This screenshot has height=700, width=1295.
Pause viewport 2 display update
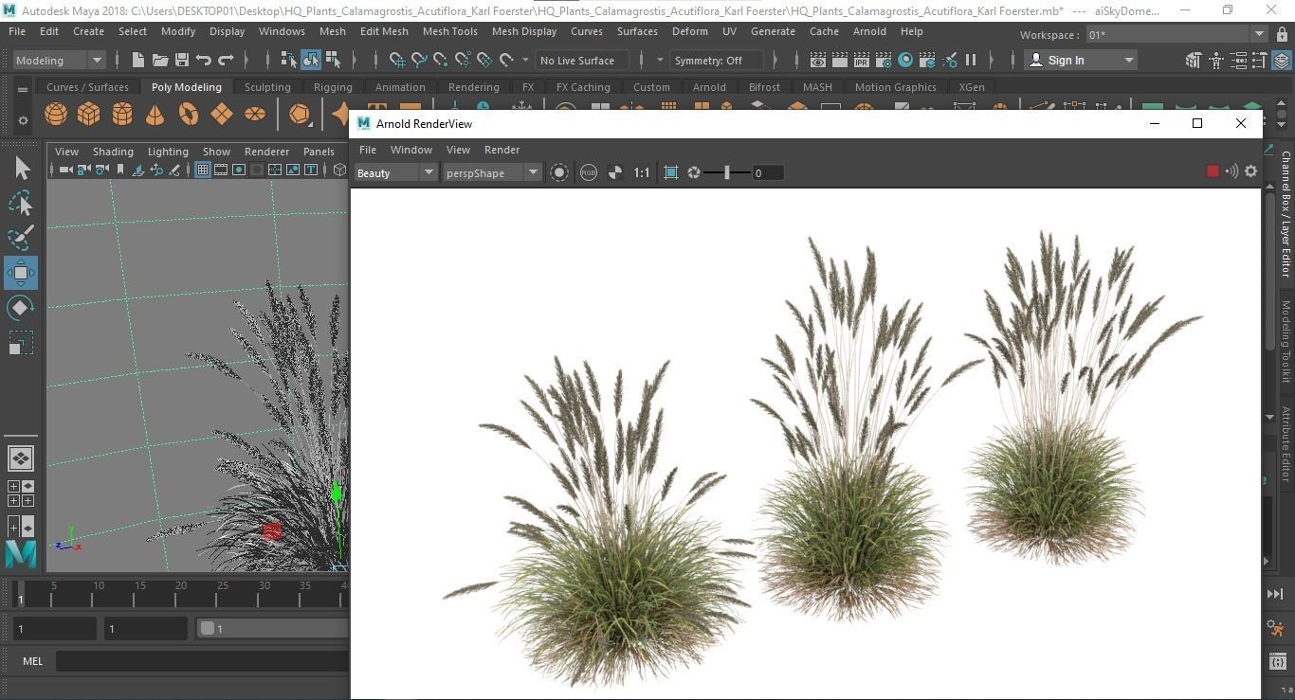(971, 60)
